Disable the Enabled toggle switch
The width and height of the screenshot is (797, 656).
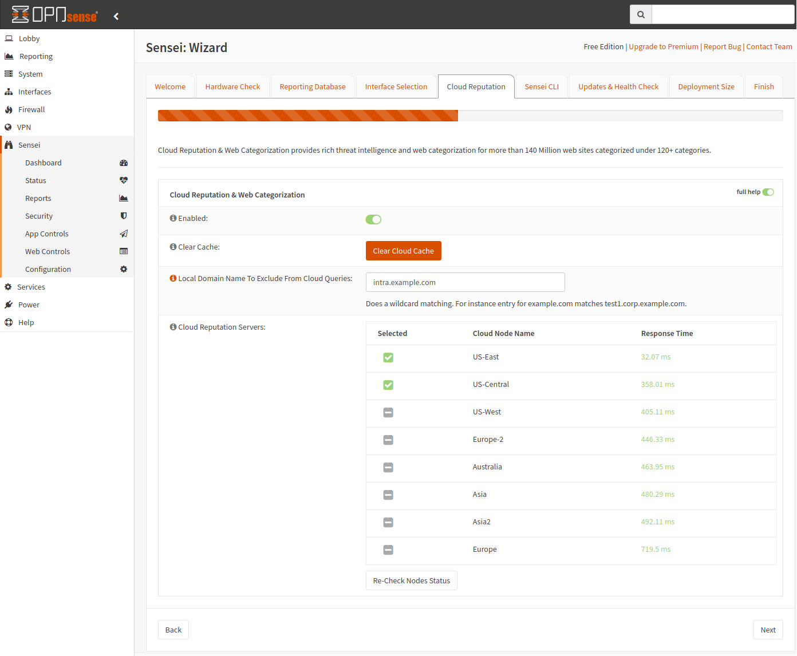[x=373, y=219]
